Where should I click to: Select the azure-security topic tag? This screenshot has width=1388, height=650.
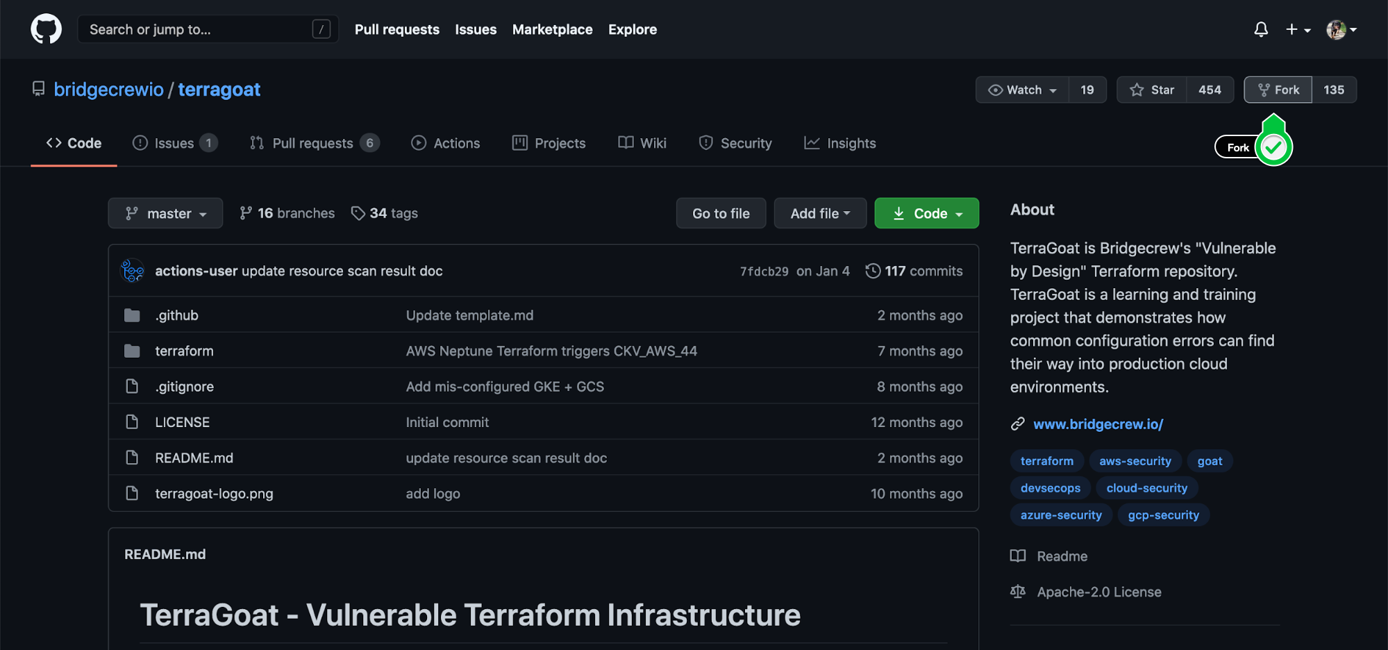[1061, 515]
